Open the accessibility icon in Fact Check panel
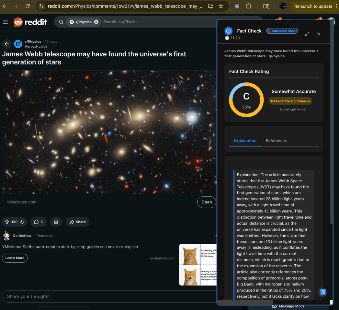339x310 pixels. pos(323,292)
